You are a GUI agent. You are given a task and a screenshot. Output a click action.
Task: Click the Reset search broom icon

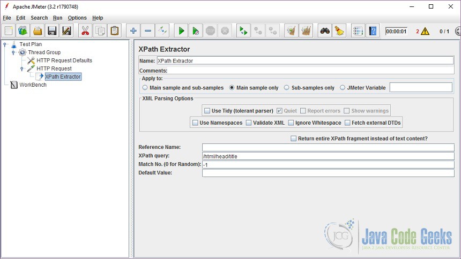[339, 31]
